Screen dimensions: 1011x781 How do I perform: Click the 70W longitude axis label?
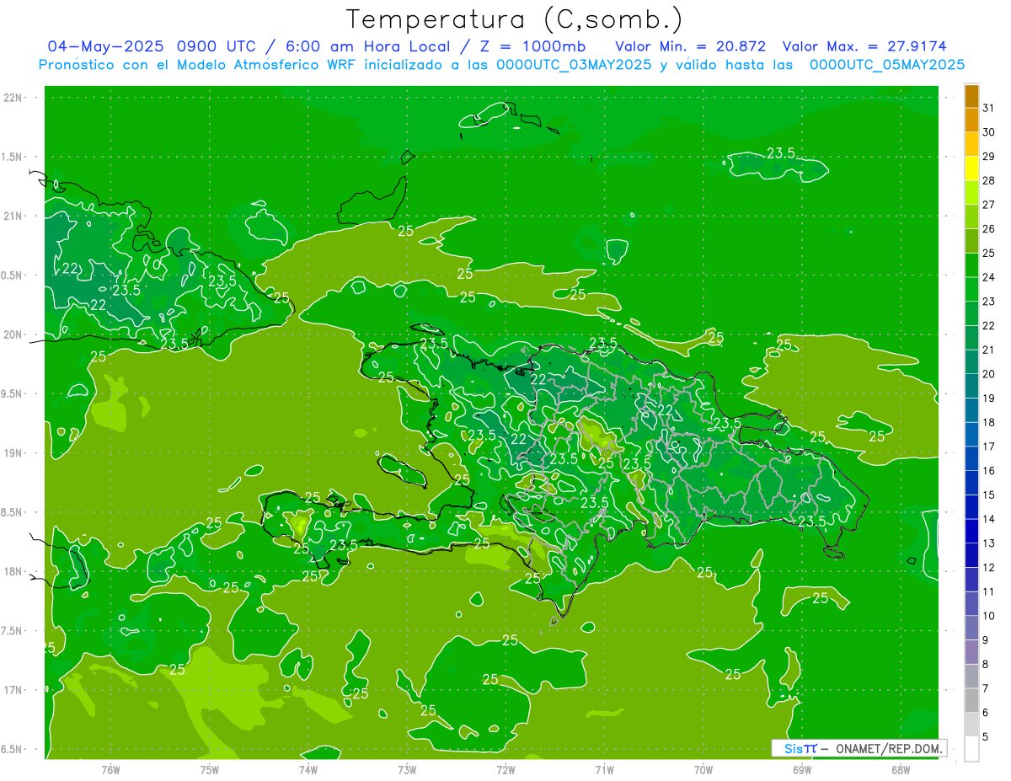[703, 769]
